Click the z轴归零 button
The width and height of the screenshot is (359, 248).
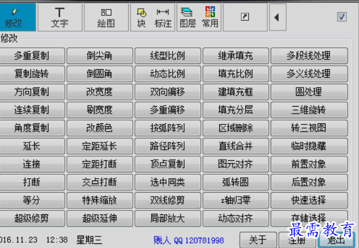235,200
